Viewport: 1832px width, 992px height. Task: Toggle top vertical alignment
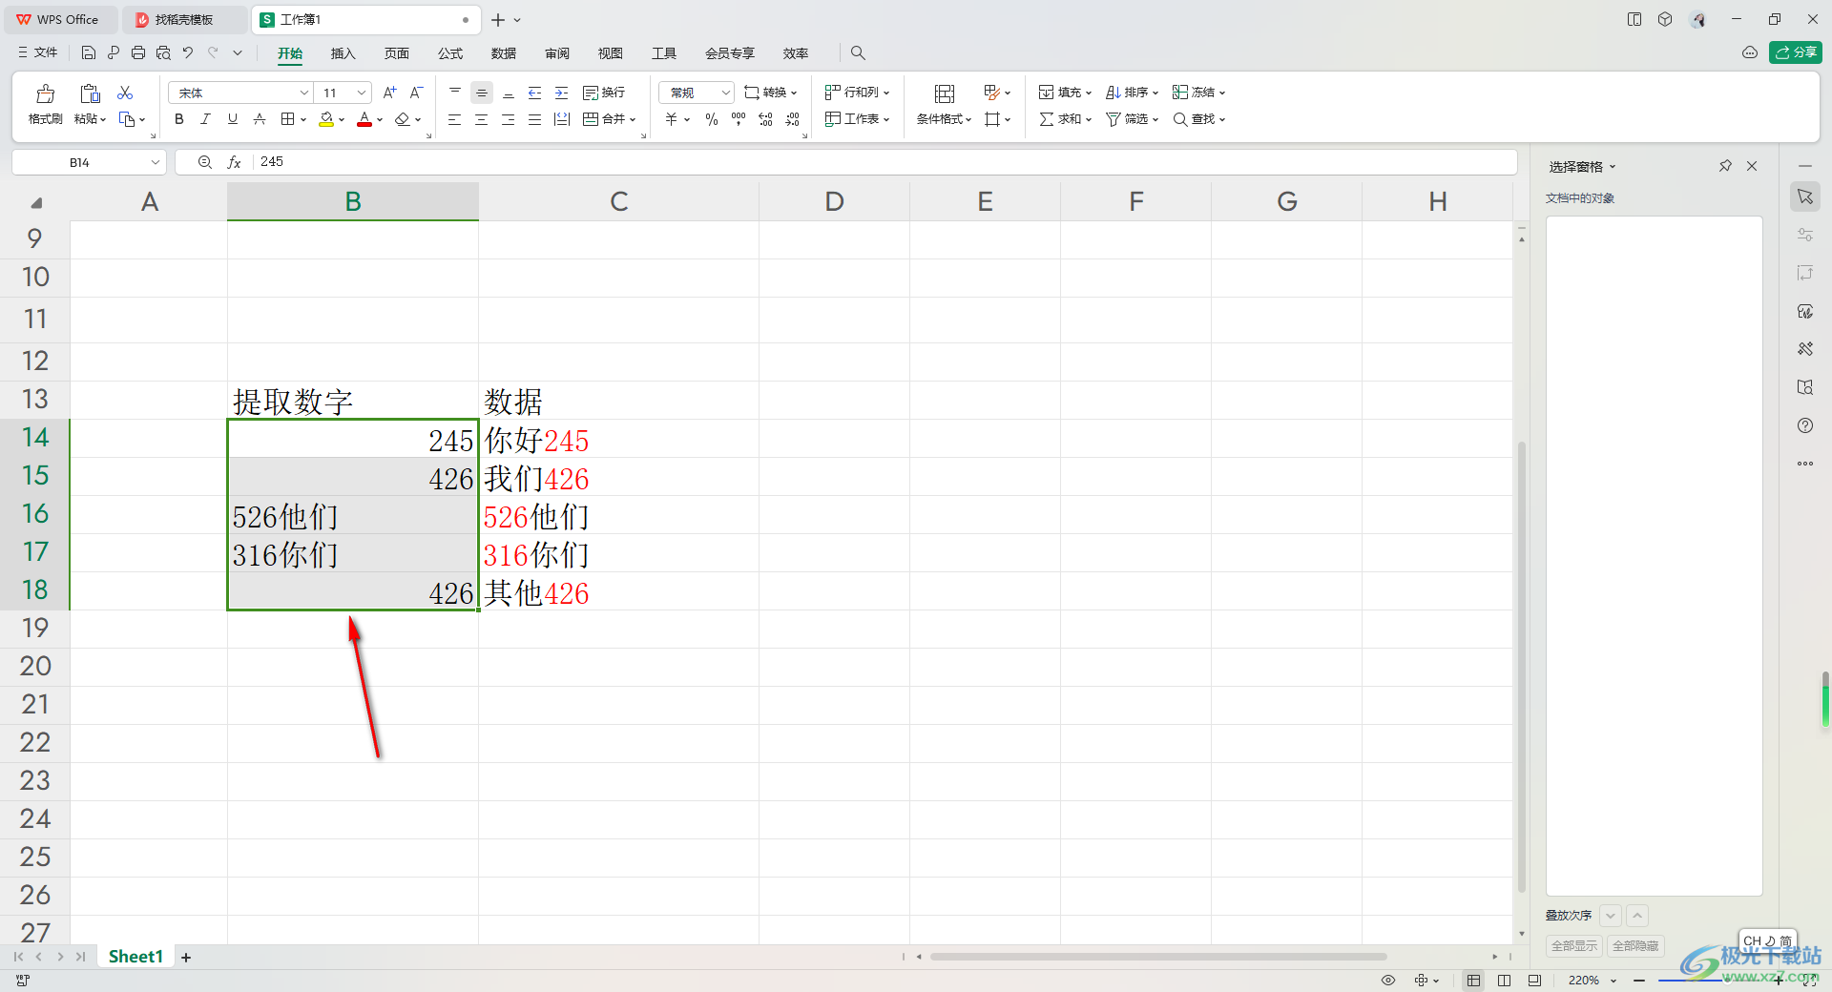pos(455,93)
